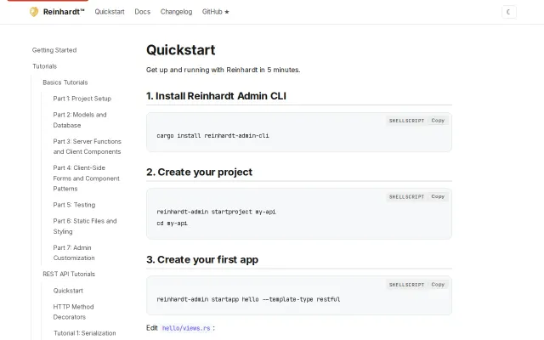Click the '1. Install Reinhardt Admin CLI' heading

216,96
